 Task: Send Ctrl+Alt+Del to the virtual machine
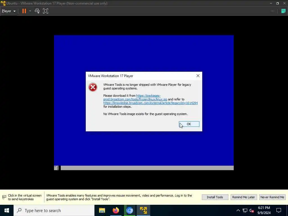(x=37, y=11)
